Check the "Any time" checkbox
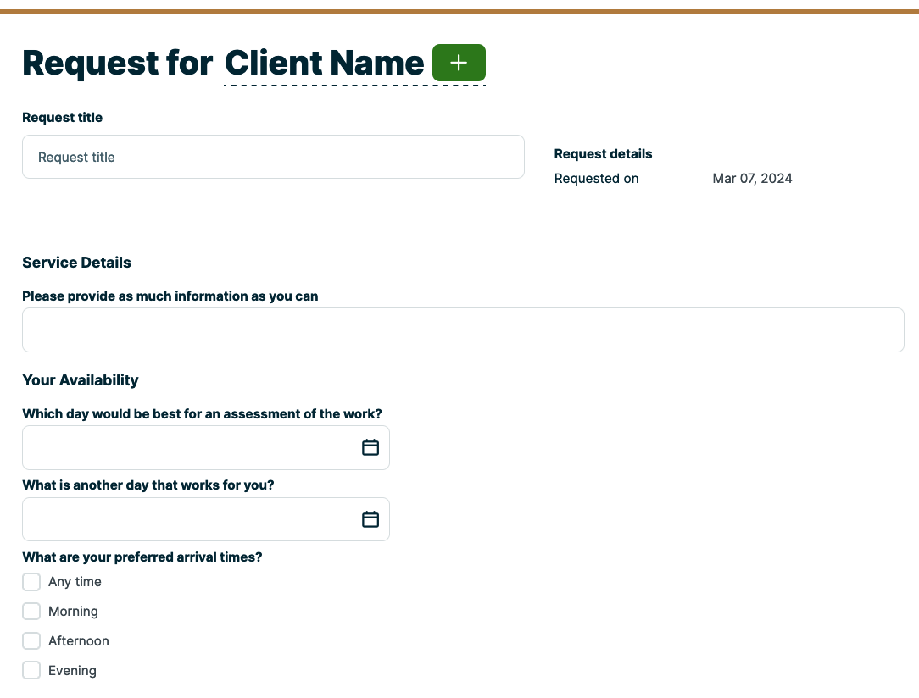919x698 pixels. pos(31,582)
